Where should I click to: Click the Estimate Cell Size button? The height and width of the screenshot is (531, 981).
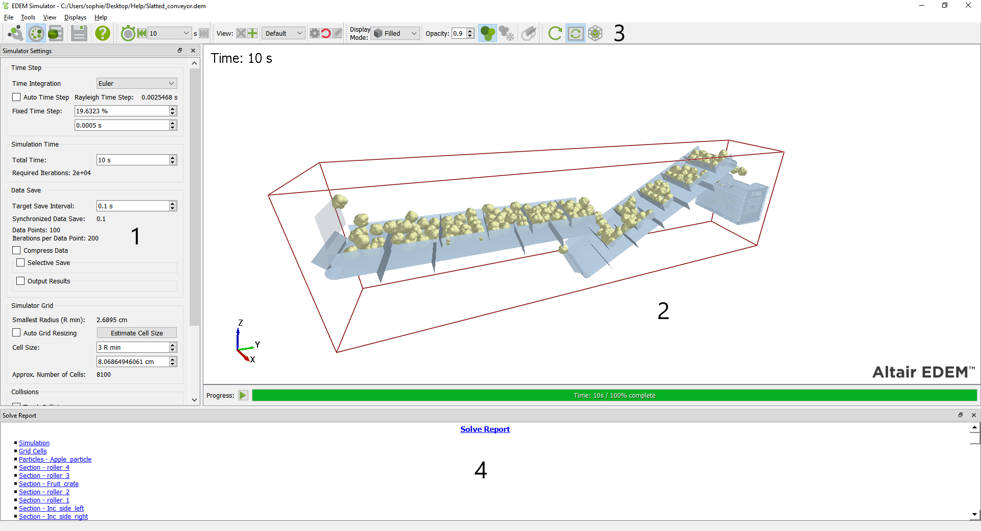click(x=136, y=333)
